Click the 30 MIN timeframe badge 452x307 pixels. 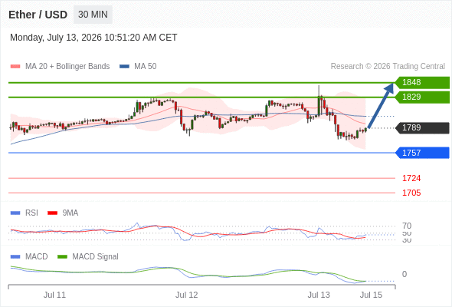click(x=93, y=15)
